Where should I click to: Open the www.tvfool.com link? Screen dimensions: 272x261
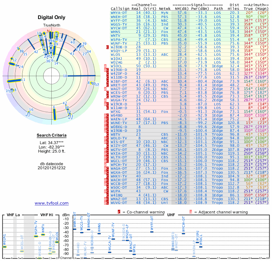(52, 203)
